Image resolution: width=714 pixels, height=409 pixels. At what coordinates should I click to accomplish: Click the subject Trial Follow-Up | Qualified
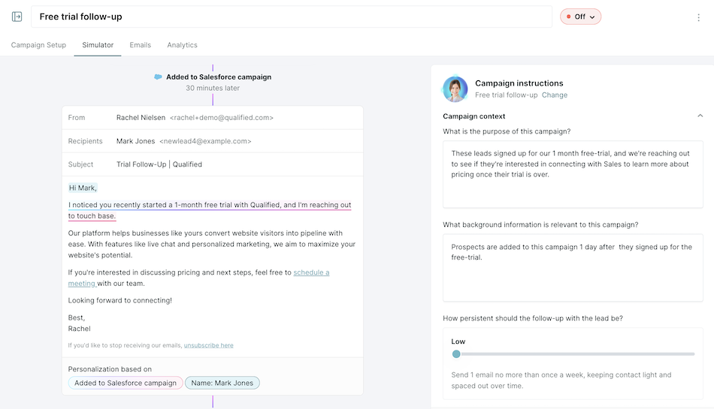159,164
